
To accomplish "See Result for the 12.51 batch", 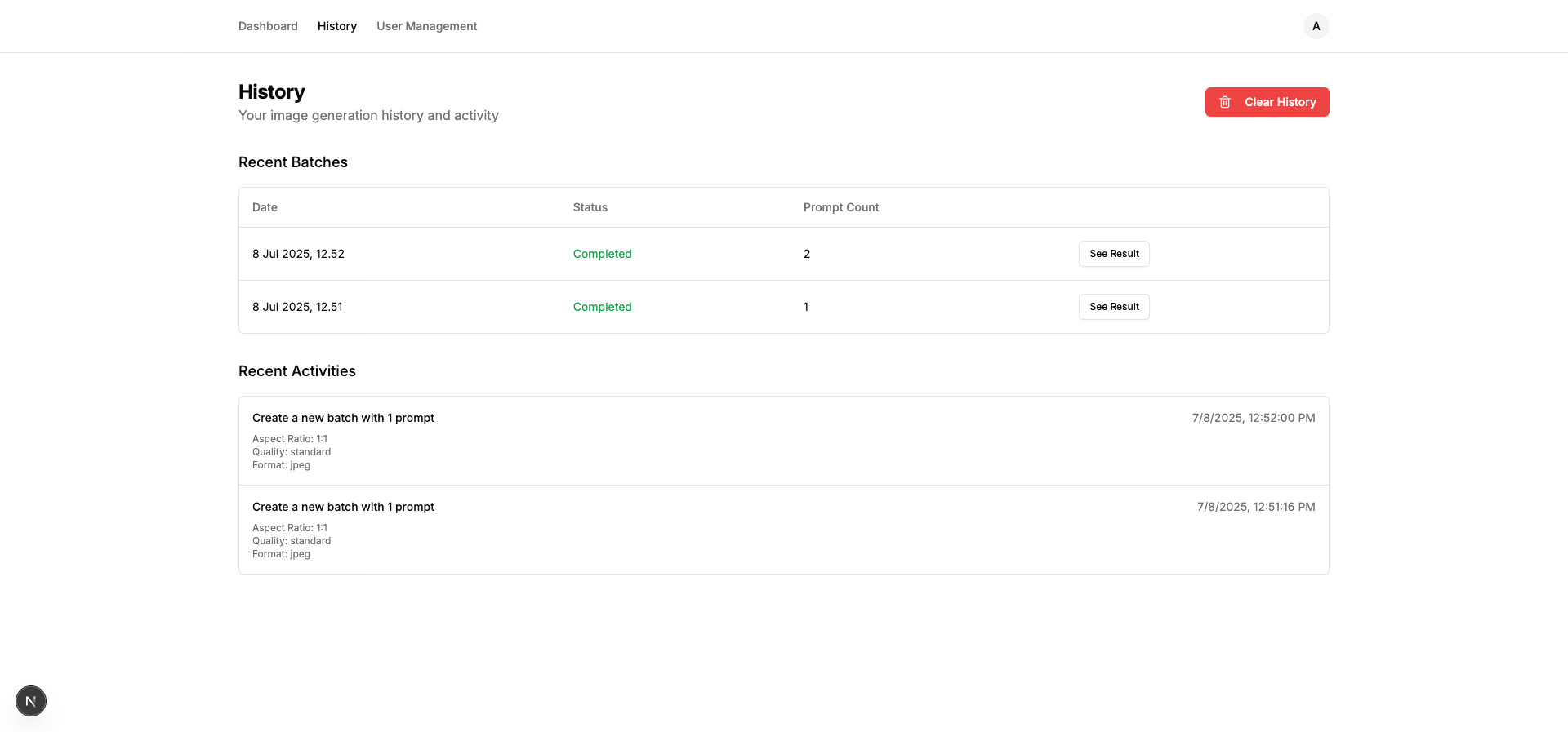I will [1113, 307].
